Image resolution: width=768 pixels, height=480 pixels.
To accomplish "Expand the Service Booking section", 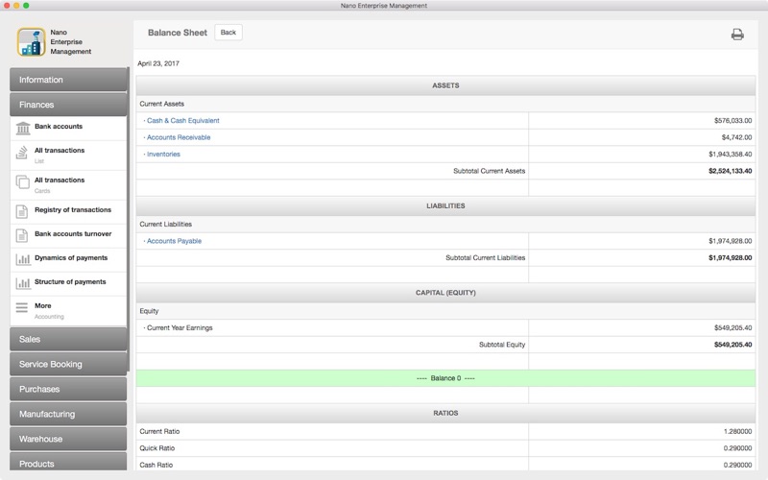I will pos(68,365).
